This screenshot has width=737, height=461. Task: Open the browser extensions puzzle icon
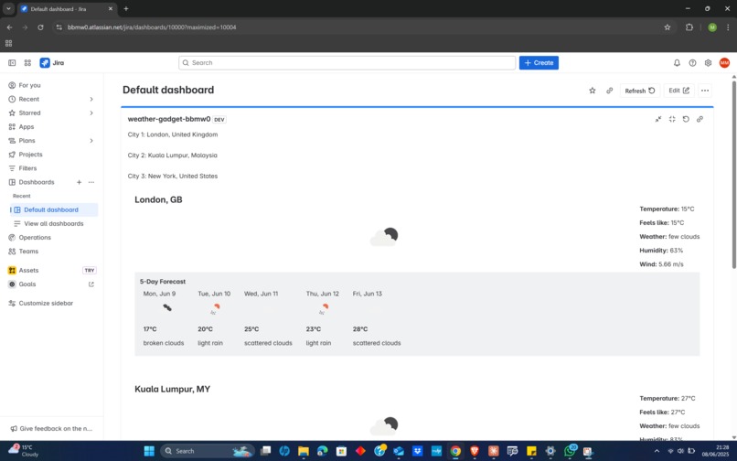coord(689,27)
